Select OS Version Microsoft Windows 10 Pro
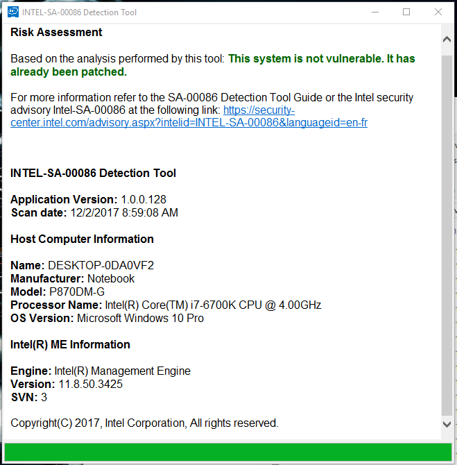This screenshot has height=465, width=457. tap(141, 318)
